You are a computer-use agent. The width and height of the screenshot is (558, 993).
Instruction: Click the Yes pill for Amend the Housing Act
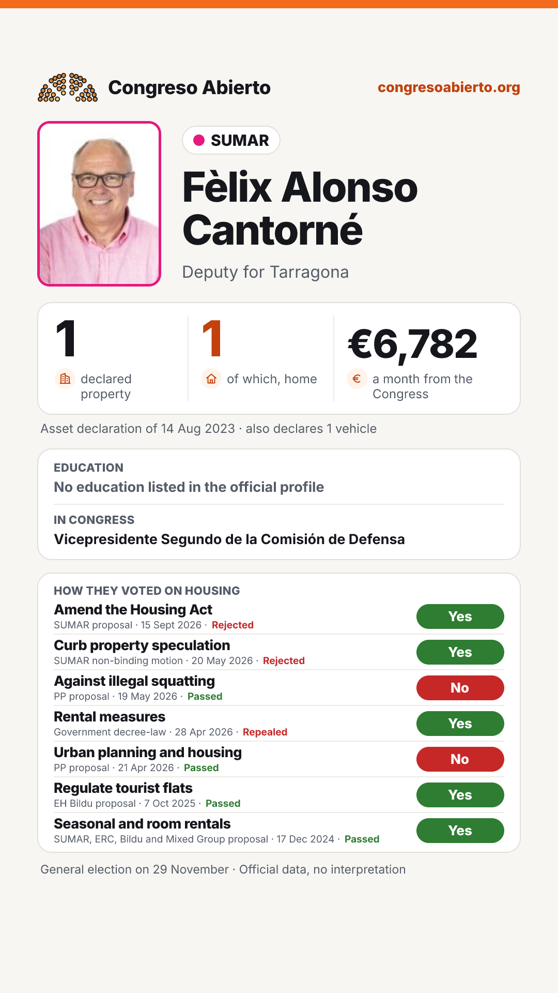click(460, 616)
